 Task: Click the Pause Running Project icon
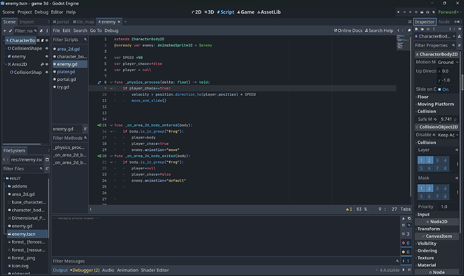click(x=405, y=12)
